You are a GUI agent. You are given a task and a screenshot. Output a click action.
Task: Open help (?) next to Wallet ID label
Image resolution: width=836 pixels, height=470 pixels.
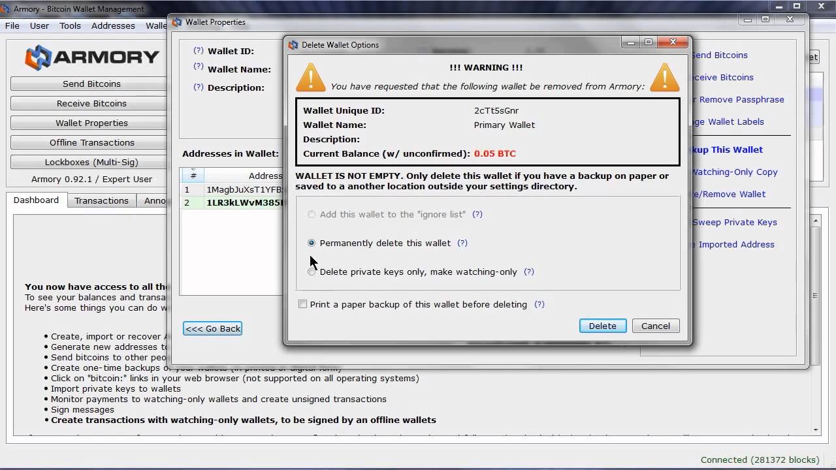(x=199, y=51)
